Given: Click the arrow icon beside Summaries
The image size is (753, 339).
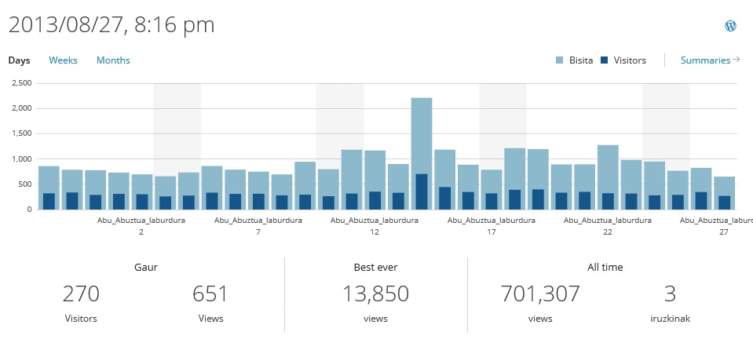Looking at the screenshot, I should (x=737, y=60).
